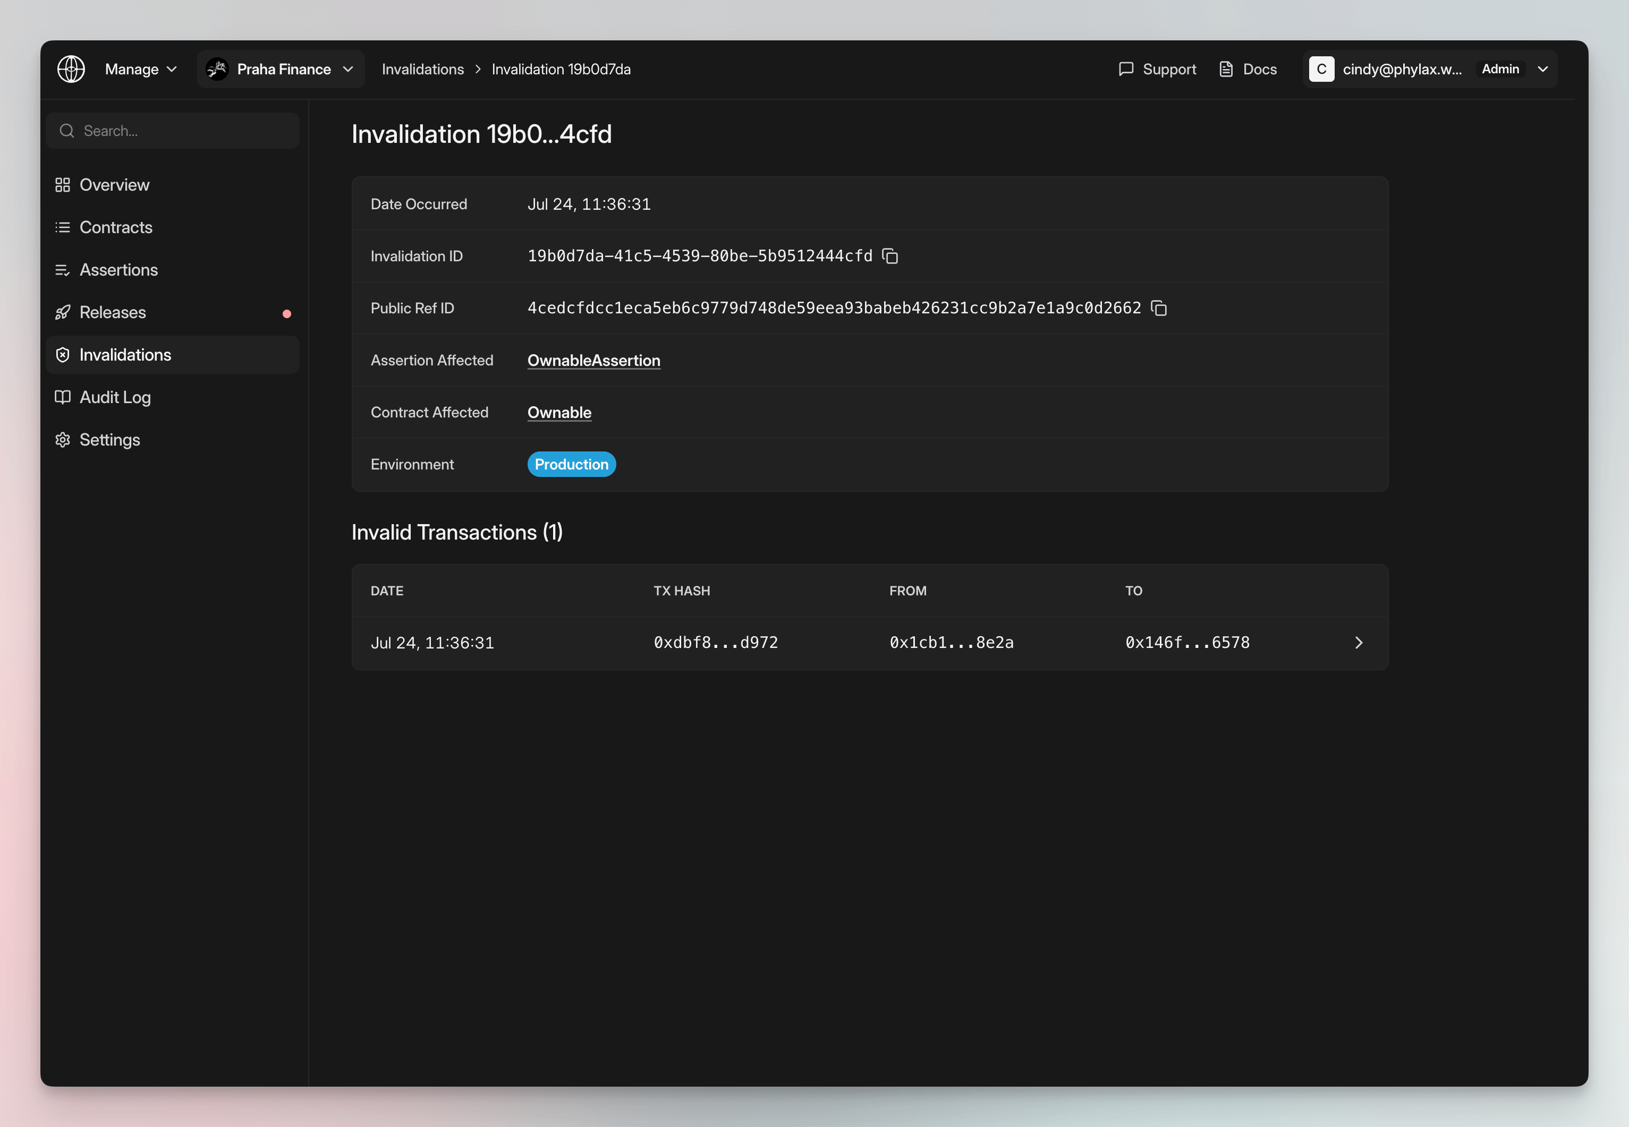The image size is (1629, 1127).
Task: Click from address 0x1cb1...8e2a
Action: (x=951, y=643)
